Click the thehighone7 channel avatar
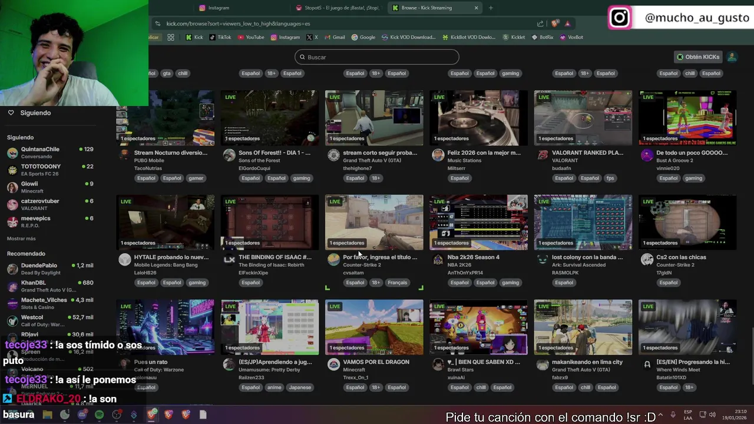The height and width of the screenshot is (424, 754). point(333,155)
